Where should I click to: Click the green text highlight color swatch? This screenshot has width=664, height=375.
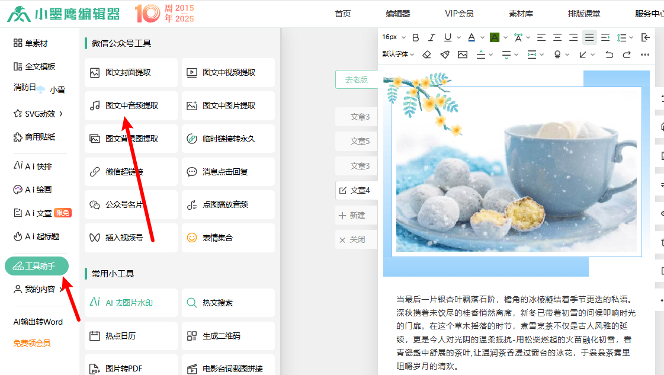(495, 37)
